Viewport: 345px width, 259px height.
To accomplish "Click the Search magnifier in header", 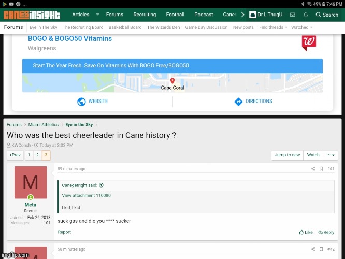I will 327,15.
